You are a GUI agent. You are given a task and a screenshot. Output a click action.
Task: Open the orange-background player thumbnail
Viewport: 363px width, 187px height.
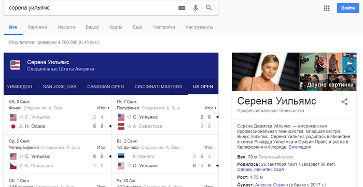[x=335, y=63]
